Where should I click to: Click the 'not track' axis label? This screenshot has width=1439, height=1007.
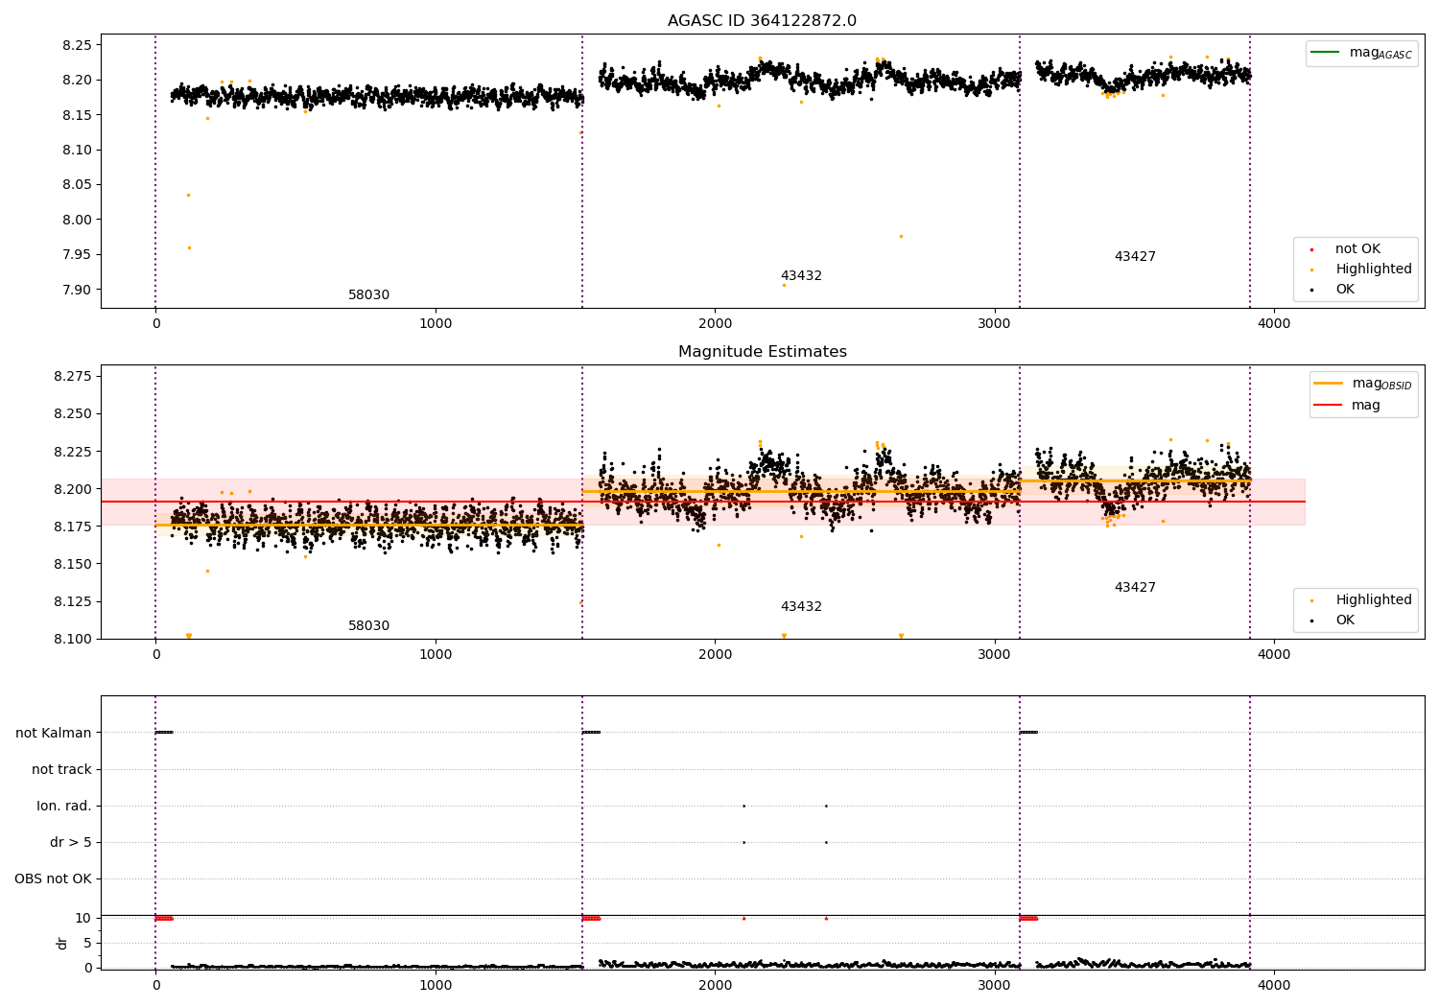click(x=61, y=770)
